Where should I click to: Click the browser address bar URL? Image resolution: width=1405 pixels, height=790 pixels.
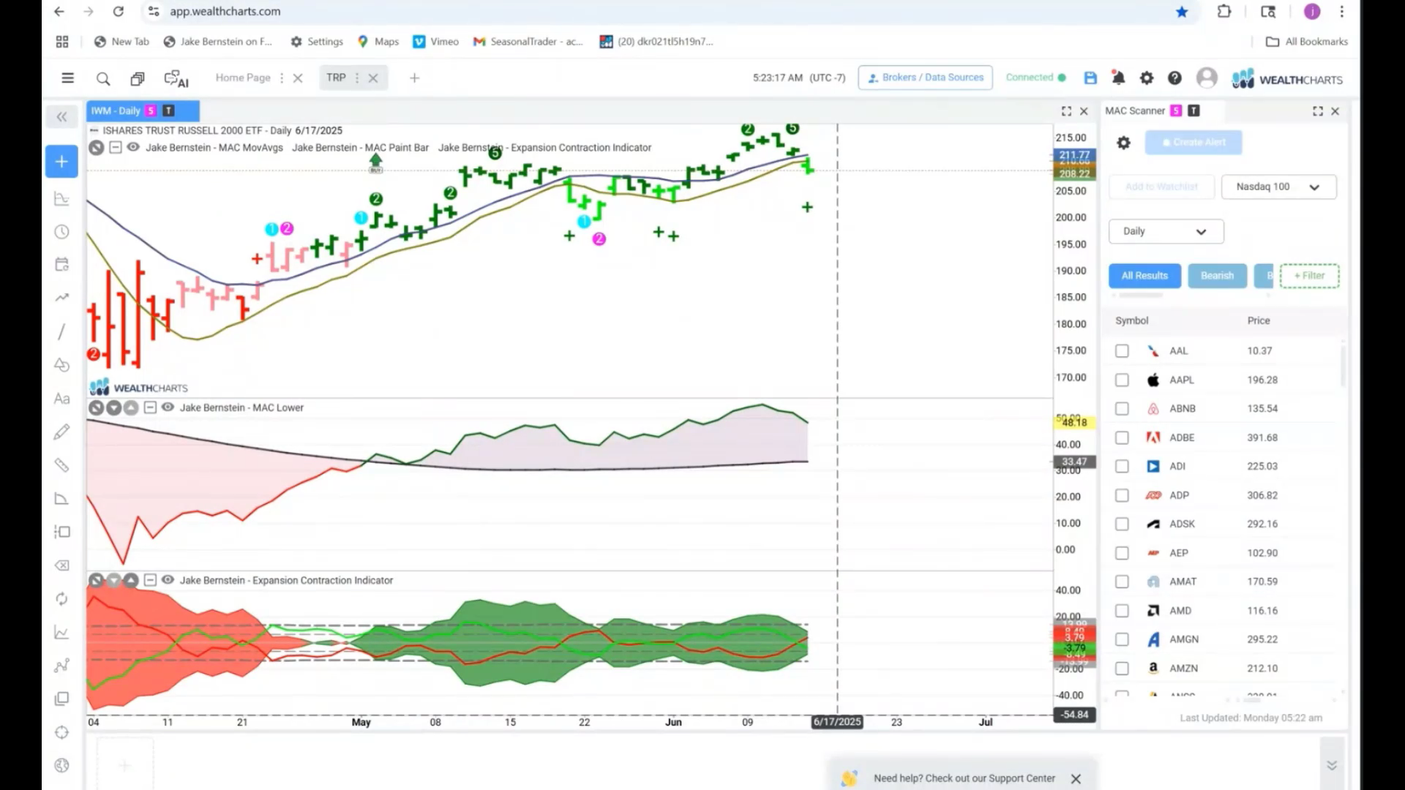[225, 11]
